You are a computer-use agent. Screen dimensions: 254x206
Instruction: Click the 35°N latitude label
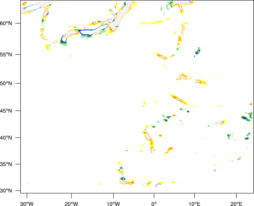[x=6, y=164]
